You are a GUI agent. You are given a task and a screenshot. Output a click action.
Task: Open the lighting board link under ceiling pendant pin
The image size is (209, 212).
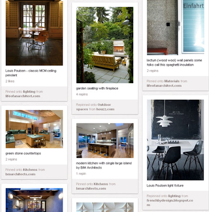[29, 92]
